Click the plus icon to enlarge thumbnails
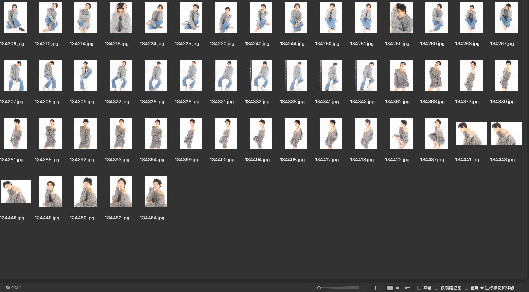Image resolution: width=529 pixels, height=292 pixels. point(364,288)
